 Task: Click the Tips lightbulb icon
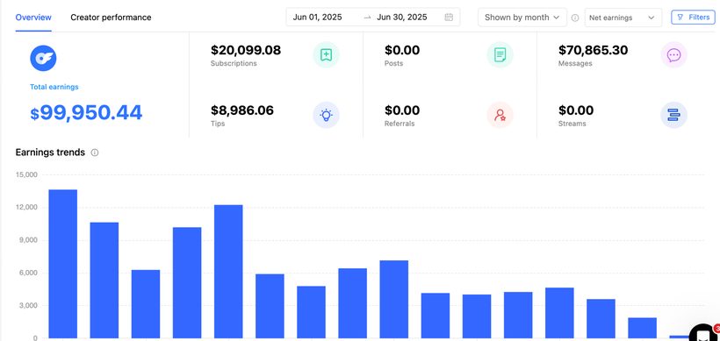pos(326,115)
